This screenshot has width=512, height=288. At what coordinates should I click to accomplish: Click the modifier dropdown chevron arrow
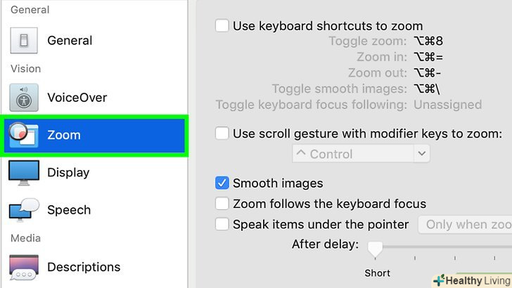[x=422, y=154]
